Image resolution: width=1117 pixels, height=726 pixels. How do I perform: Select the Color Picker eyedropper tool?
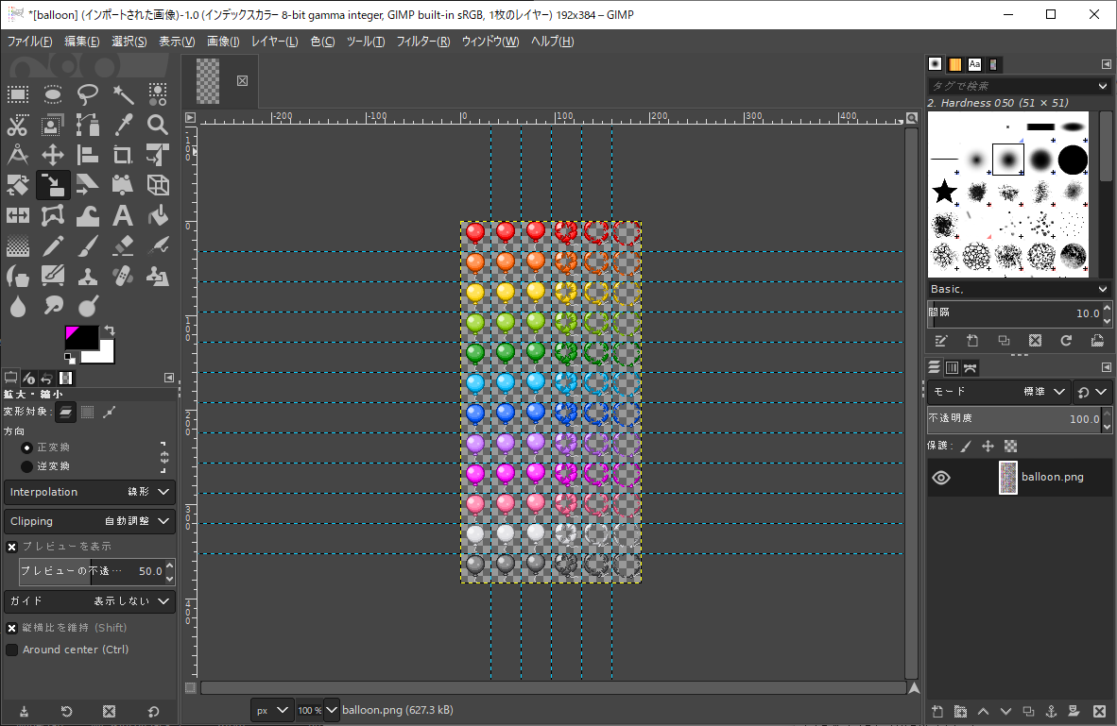(123, 125)
